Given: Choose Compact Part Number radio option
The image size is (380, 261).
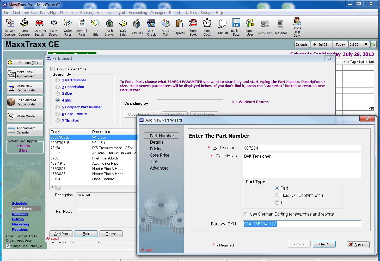Looking at the screenshot, I should 58,107.
